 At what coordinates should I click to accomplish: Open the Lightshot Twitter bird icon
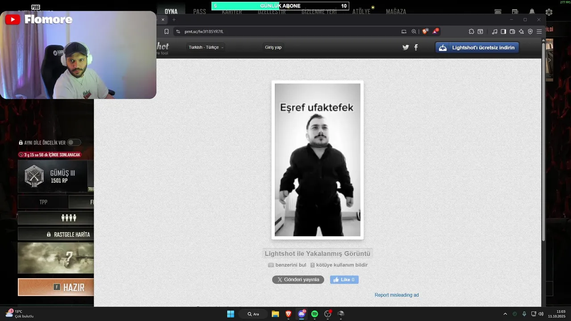point(405,47)
